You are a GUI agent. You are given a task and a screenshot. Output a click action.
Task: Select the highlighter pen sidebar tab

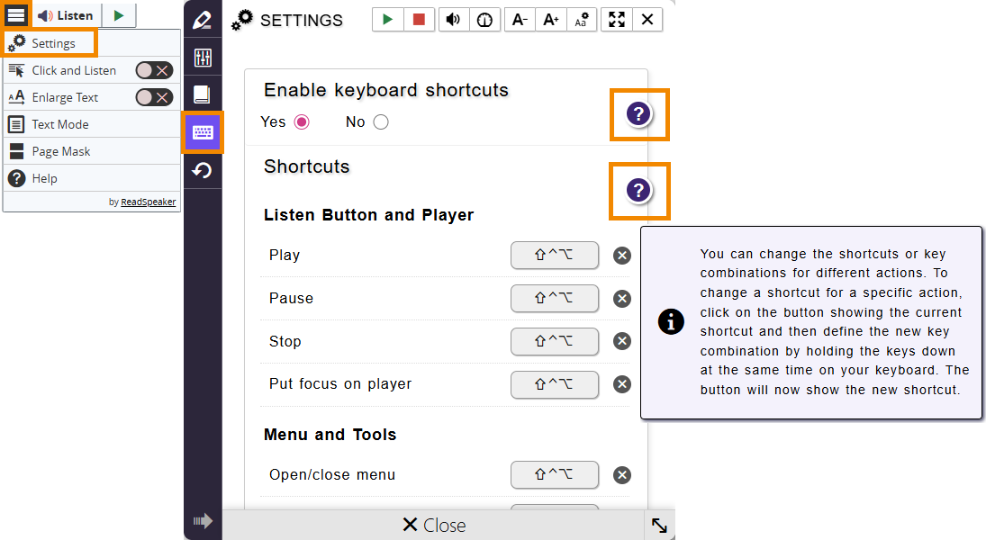203,21
